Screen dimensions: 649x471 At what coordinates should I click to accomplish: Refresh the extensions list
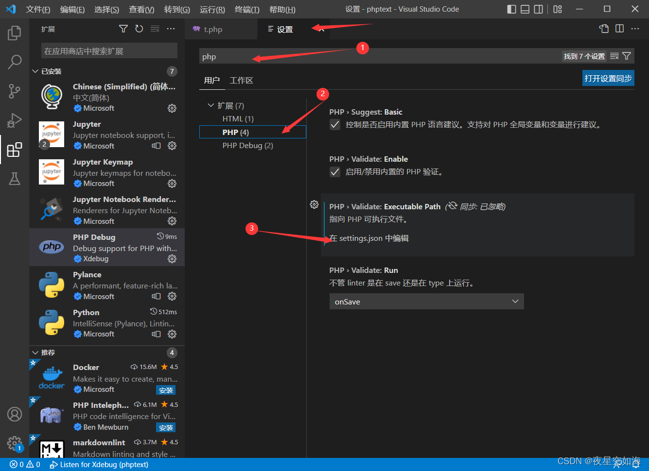click(139, 29)
